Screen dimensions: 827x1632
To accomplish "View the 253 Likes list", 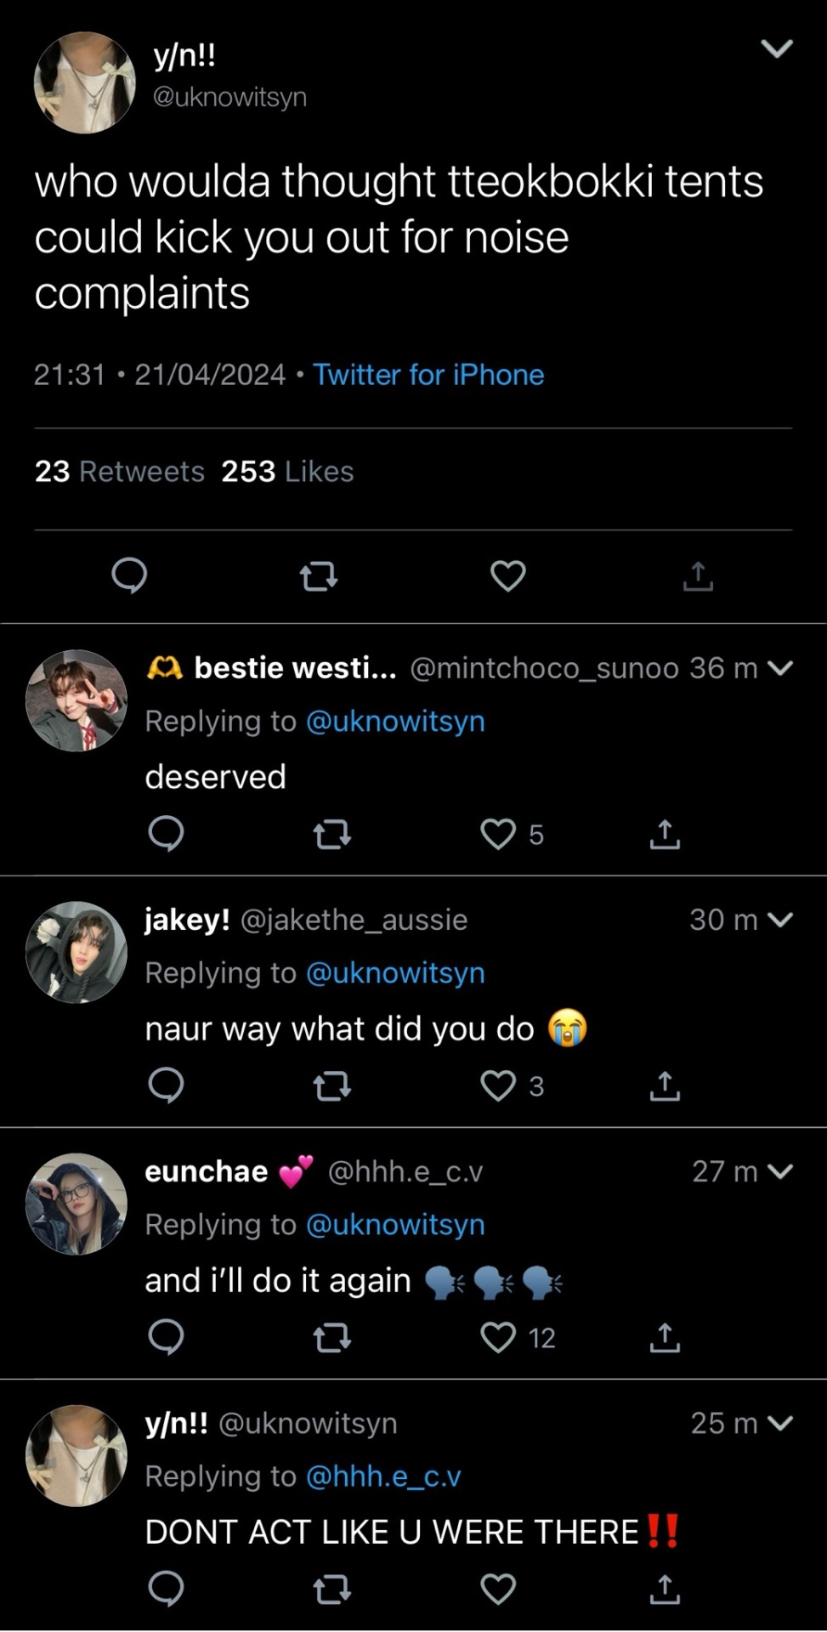I will (287, 472).
